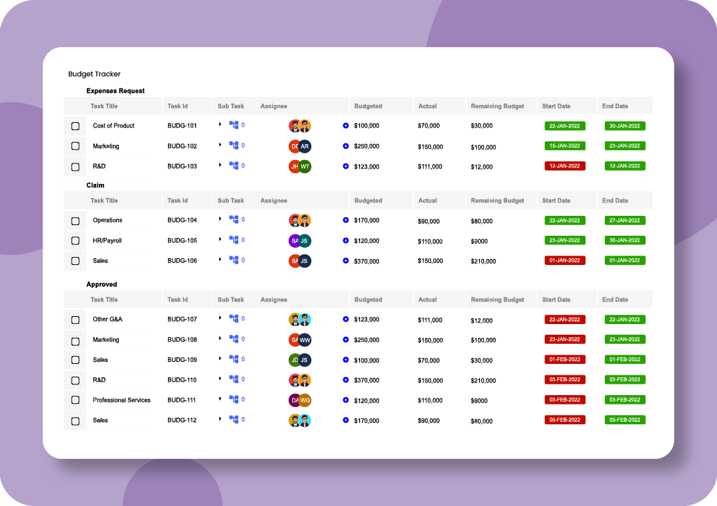The width and height of the screenshot is (717, 506).
Task: Click green 05-FEB-2022 end date badge
Action: [625, 420]
